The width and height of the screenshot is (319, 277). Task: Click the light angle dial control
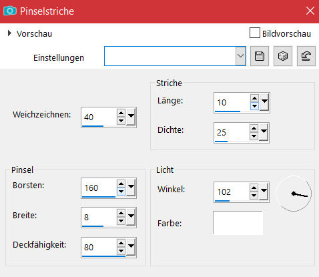294,194
